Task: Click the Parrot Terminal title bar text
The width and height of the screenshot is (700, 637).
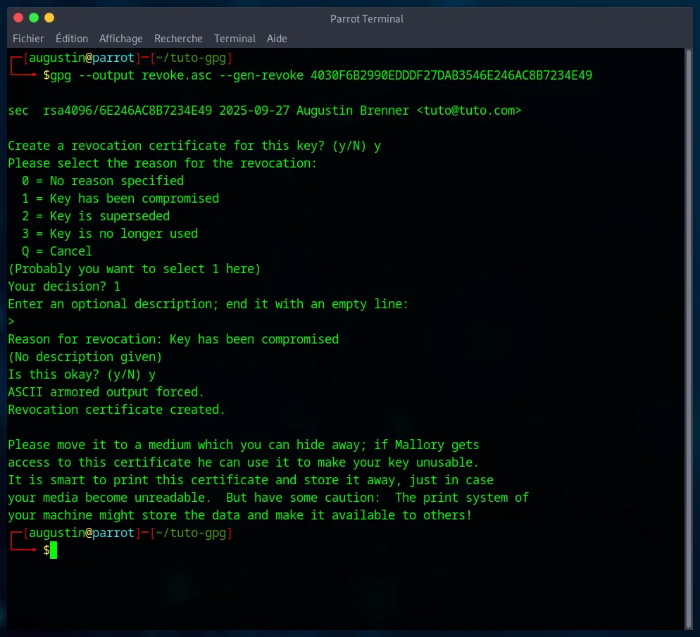Action: 366,19
